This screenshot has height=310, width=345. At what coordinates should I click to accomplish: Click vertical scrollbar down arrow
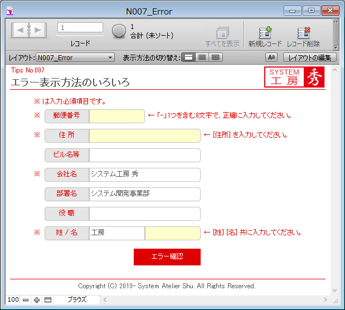pos(334,290)
